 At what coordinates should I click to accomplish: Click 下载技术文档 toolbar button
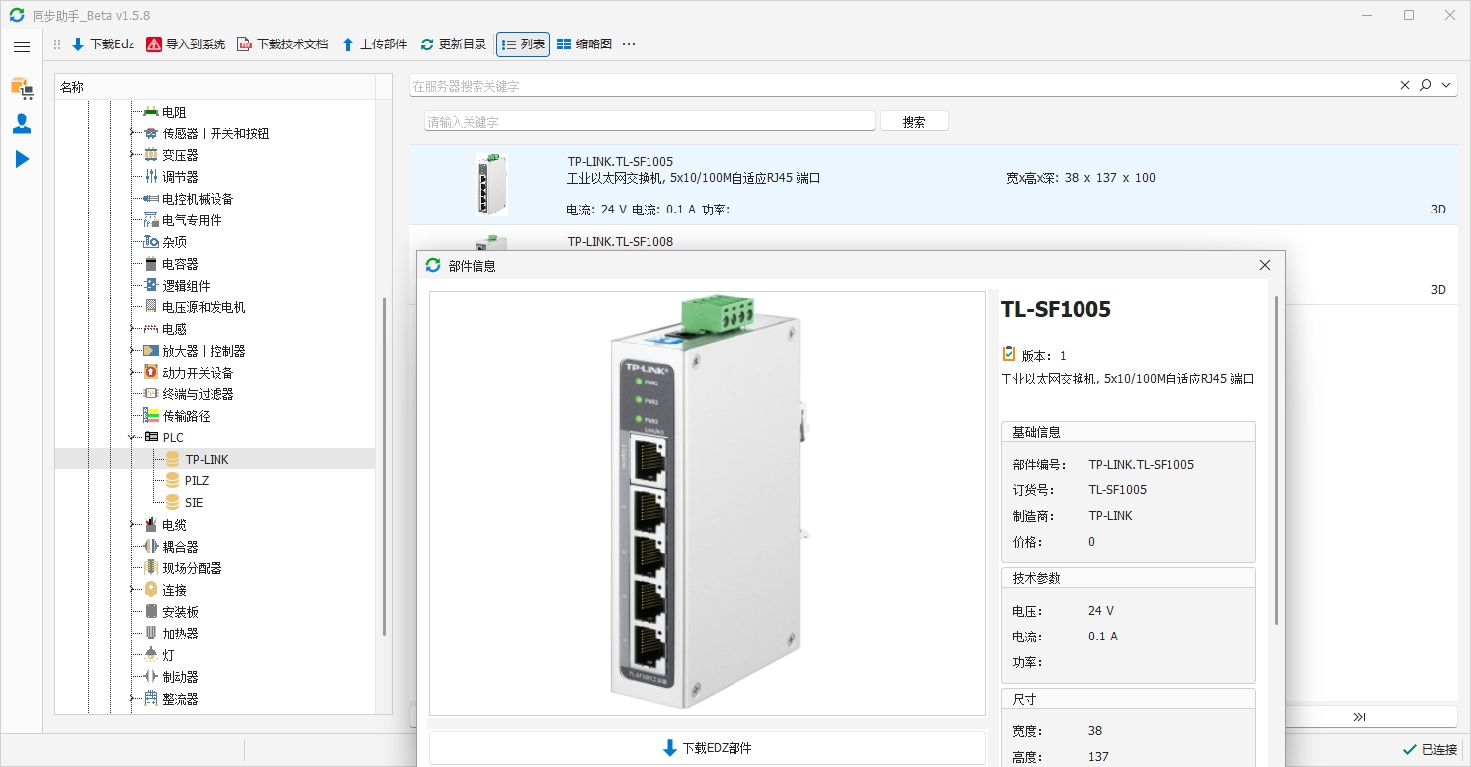(x=283, y=44)
